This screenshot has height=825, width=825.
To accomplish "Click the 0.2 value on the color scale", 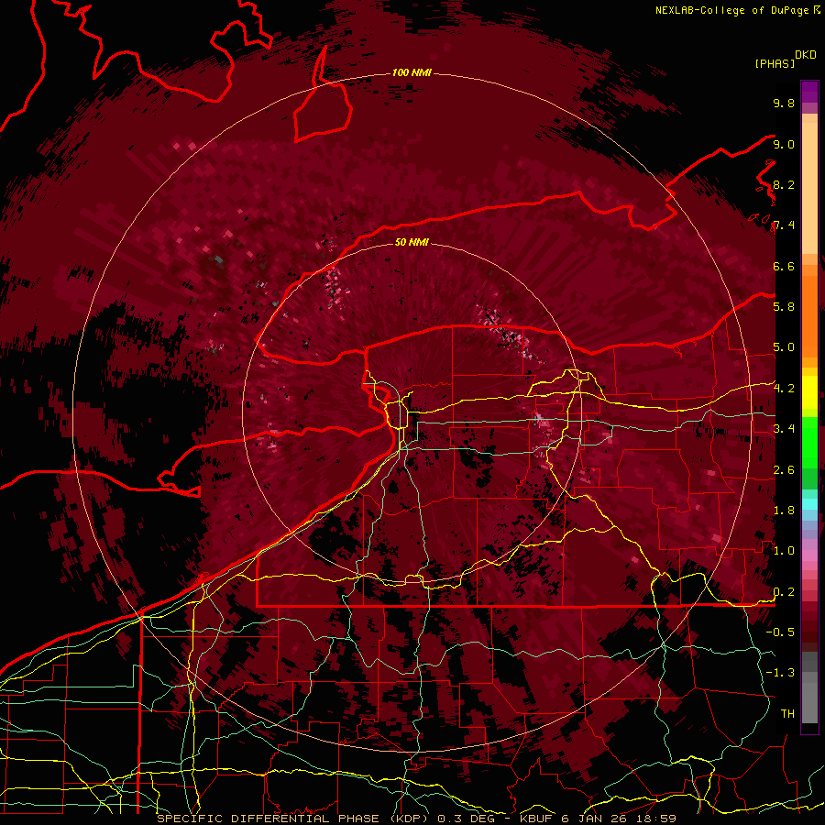I will [784, 592].
